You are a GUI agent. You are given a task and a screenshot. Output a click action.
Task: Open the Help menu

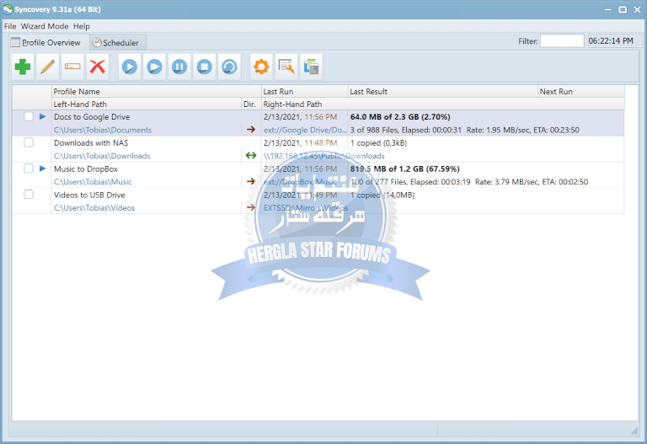pyautogui.click(x=81, y=26)
